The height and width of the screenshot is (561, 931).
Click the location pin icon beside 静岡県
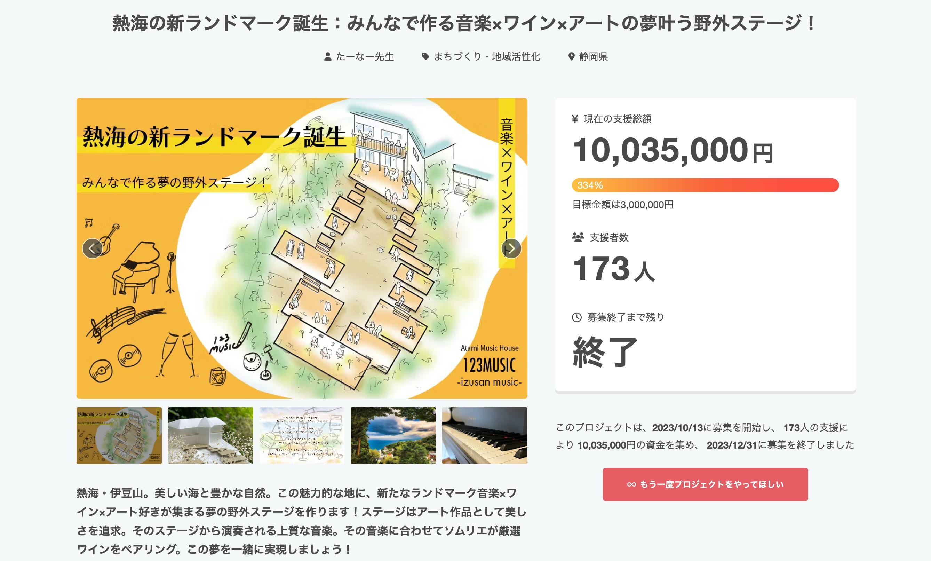[571, 57]
